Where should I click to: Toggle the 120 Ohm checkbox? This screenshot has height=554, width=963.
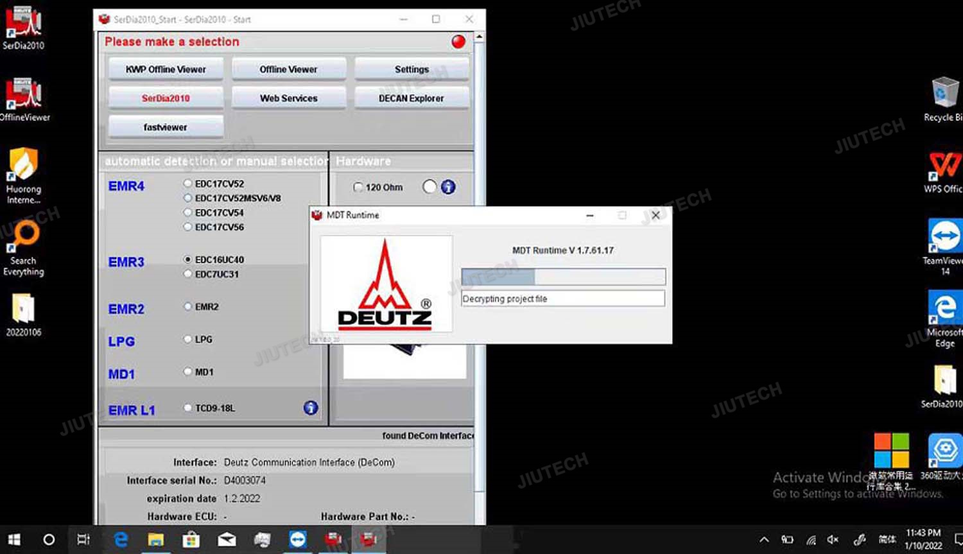point(358,187)
